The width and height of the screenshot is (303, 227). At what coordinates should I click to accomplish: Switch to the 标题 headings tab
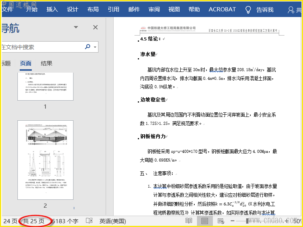6,63
